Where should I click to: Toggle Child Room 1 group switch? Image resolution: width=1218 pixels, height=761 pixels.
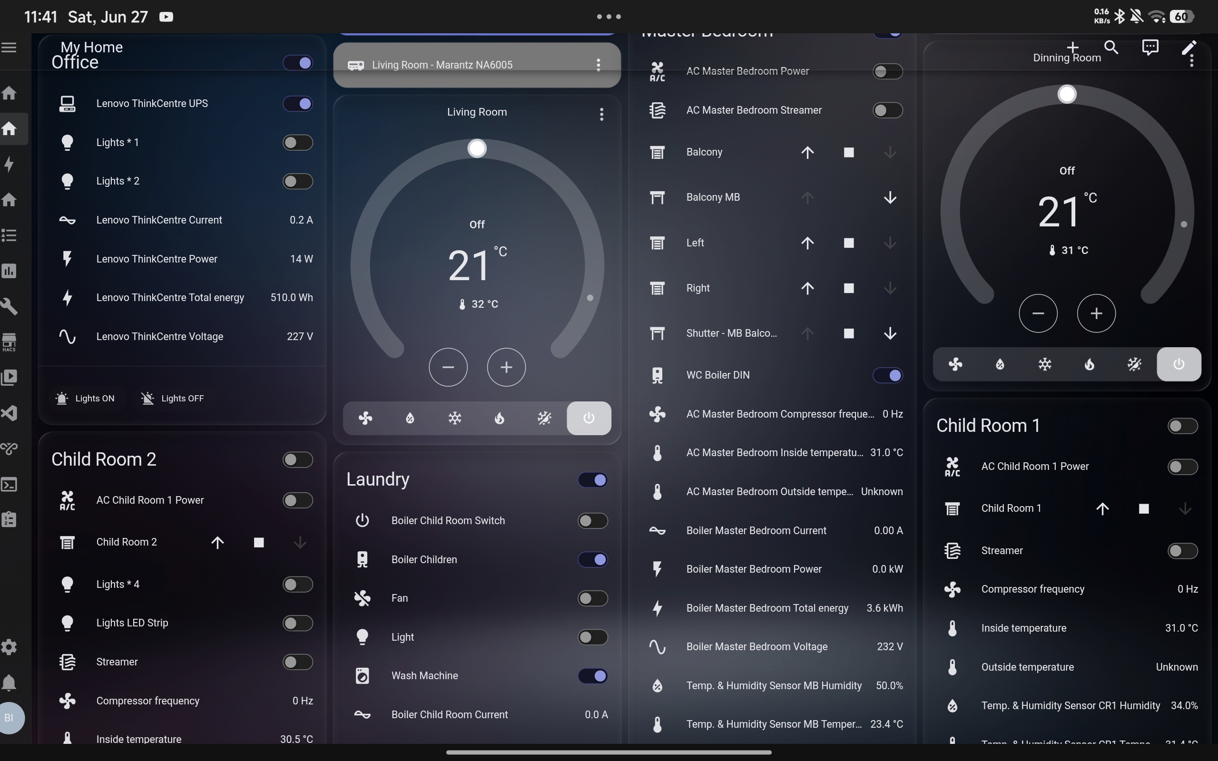[1183, 426]
